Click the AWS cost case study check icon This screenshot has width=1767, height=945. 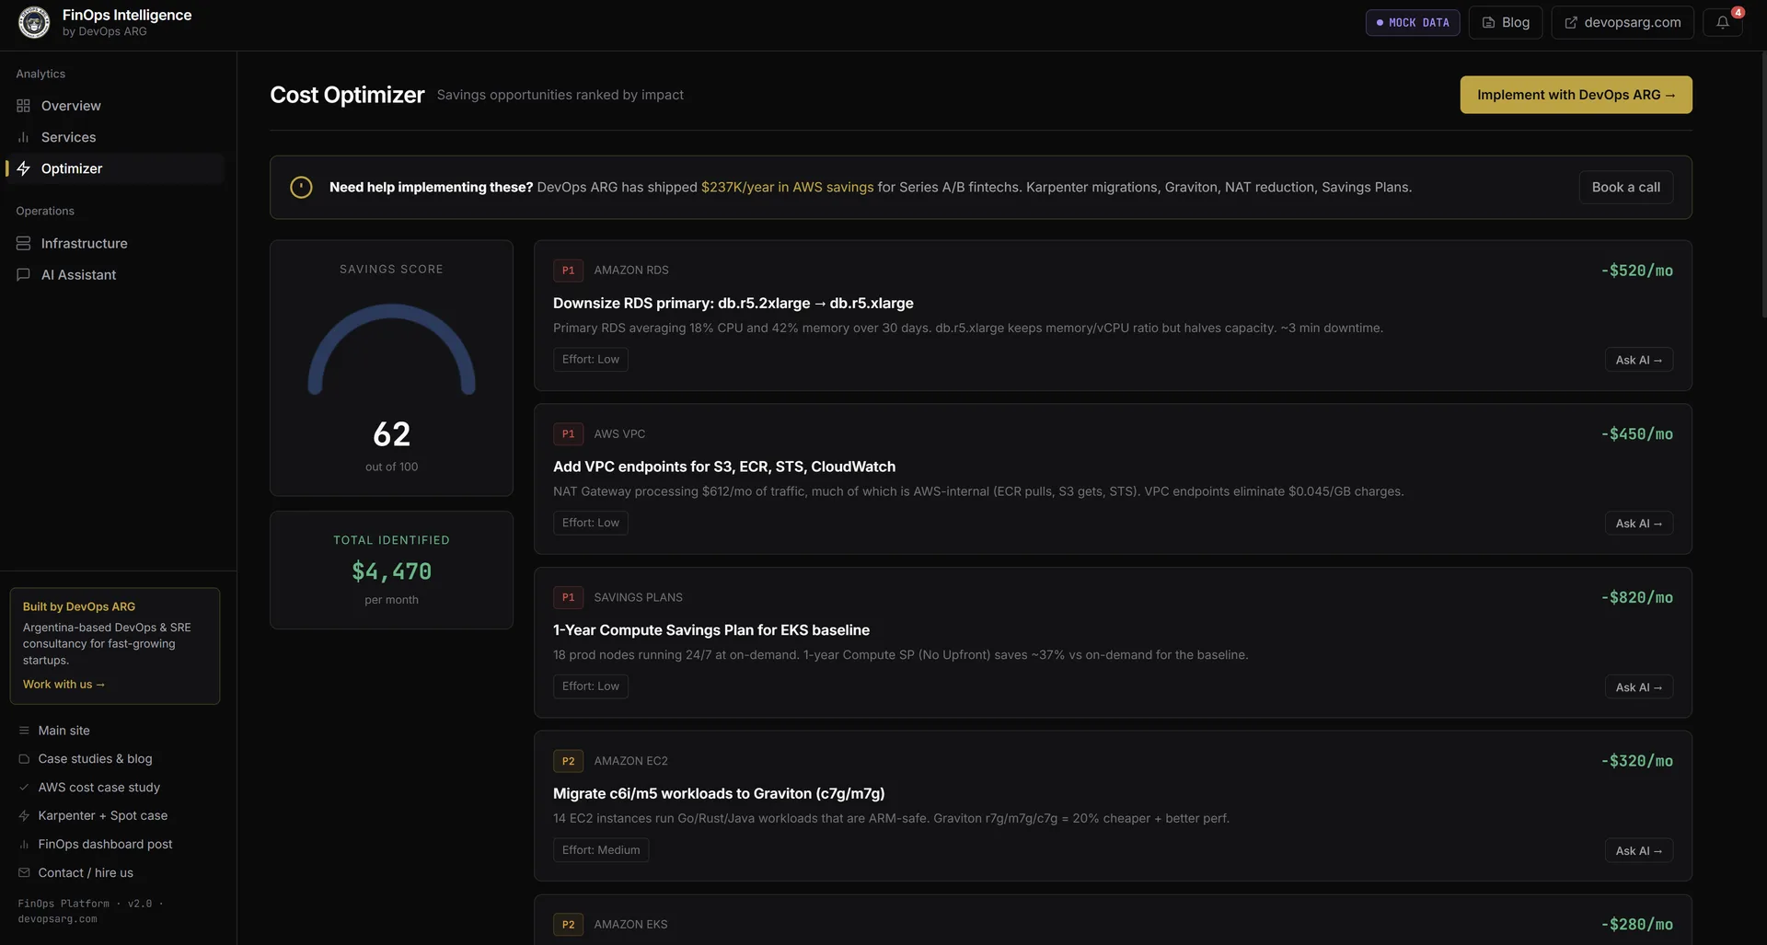(24, 788)
